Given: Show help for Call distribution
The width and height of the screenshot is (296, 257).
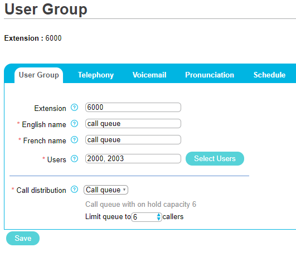Looking at the screenshot, I should [74, 190].
